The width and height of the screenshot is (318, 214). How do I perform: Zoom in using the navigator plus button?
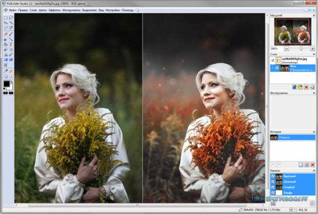pos(312,49)
